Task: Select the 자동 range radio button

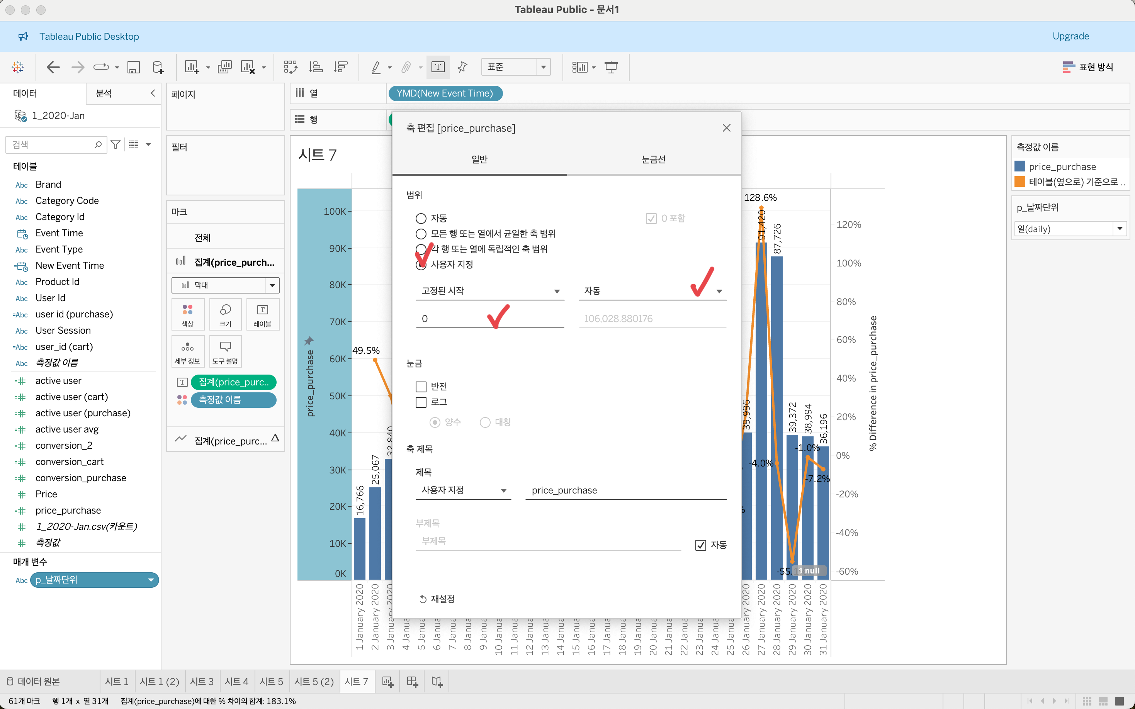Action: coord(421,219)
